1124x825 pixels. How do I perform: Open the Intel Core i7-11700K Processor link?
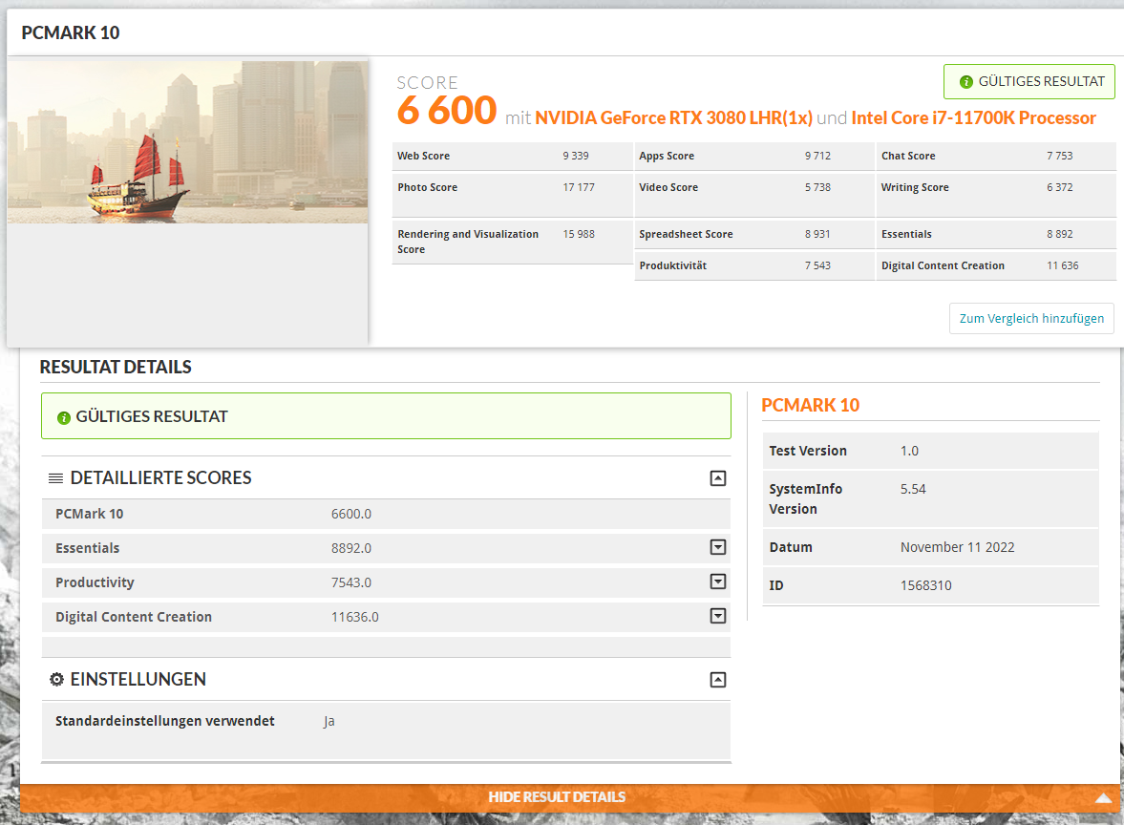coord(973,117)
